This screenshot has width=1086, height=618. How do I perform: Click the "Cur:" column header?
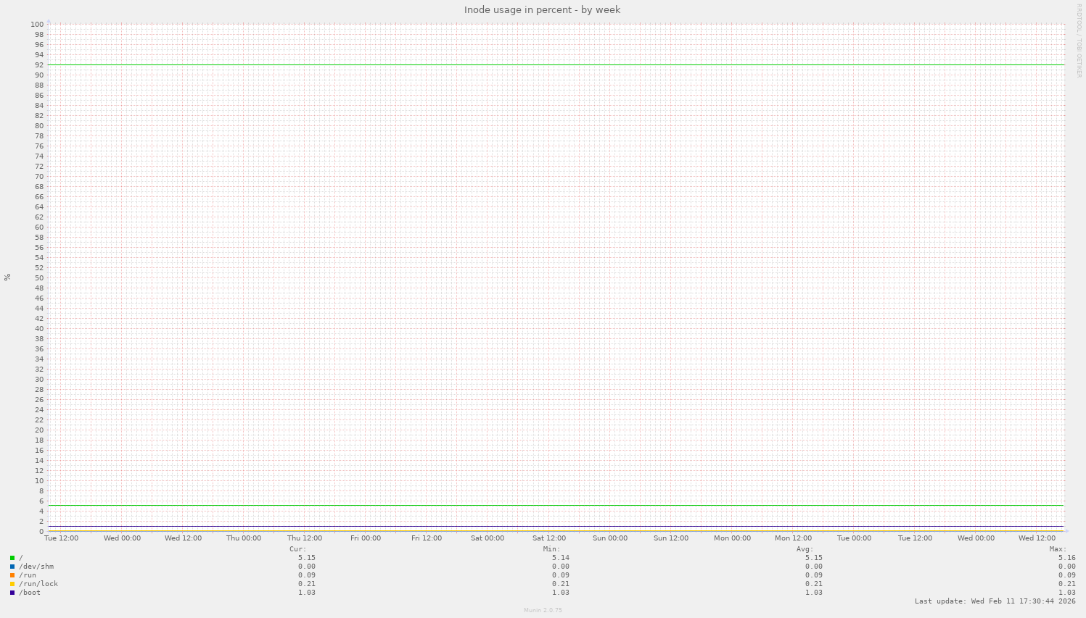coord(297,548)
